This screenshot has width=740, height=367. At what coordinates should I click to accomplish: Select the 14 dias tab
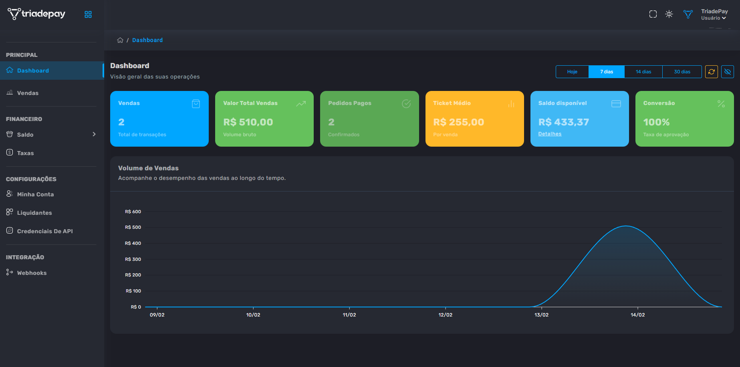(643, 71)
